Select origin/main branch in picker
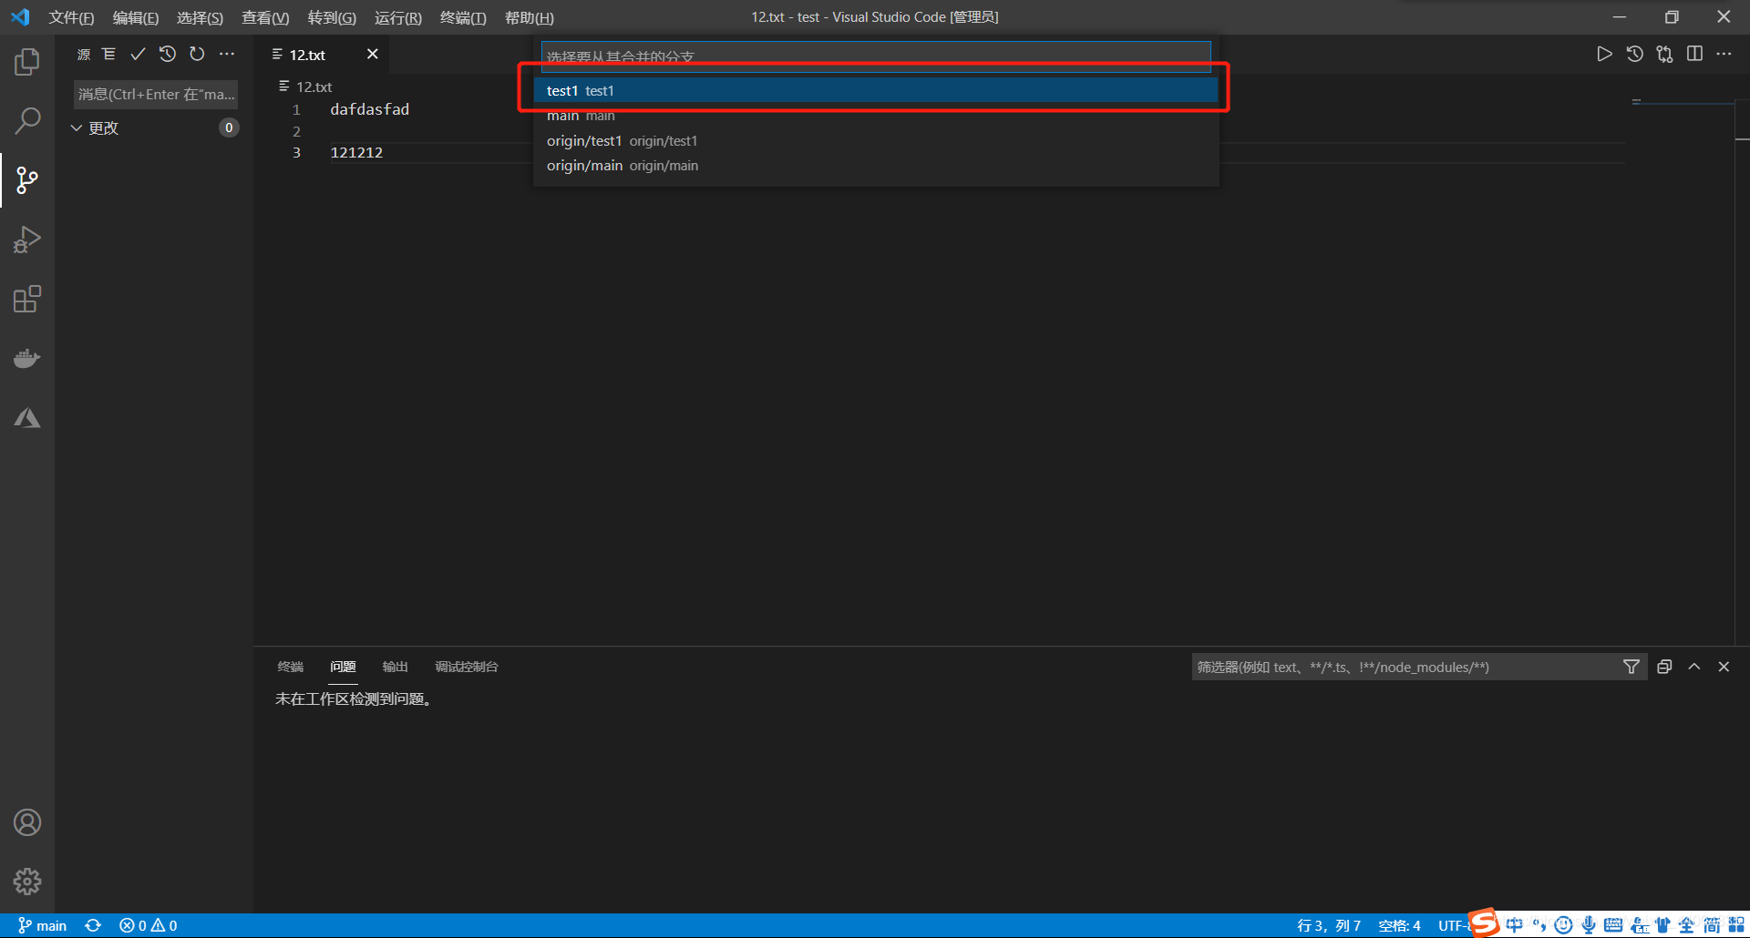 coord(876,165)
